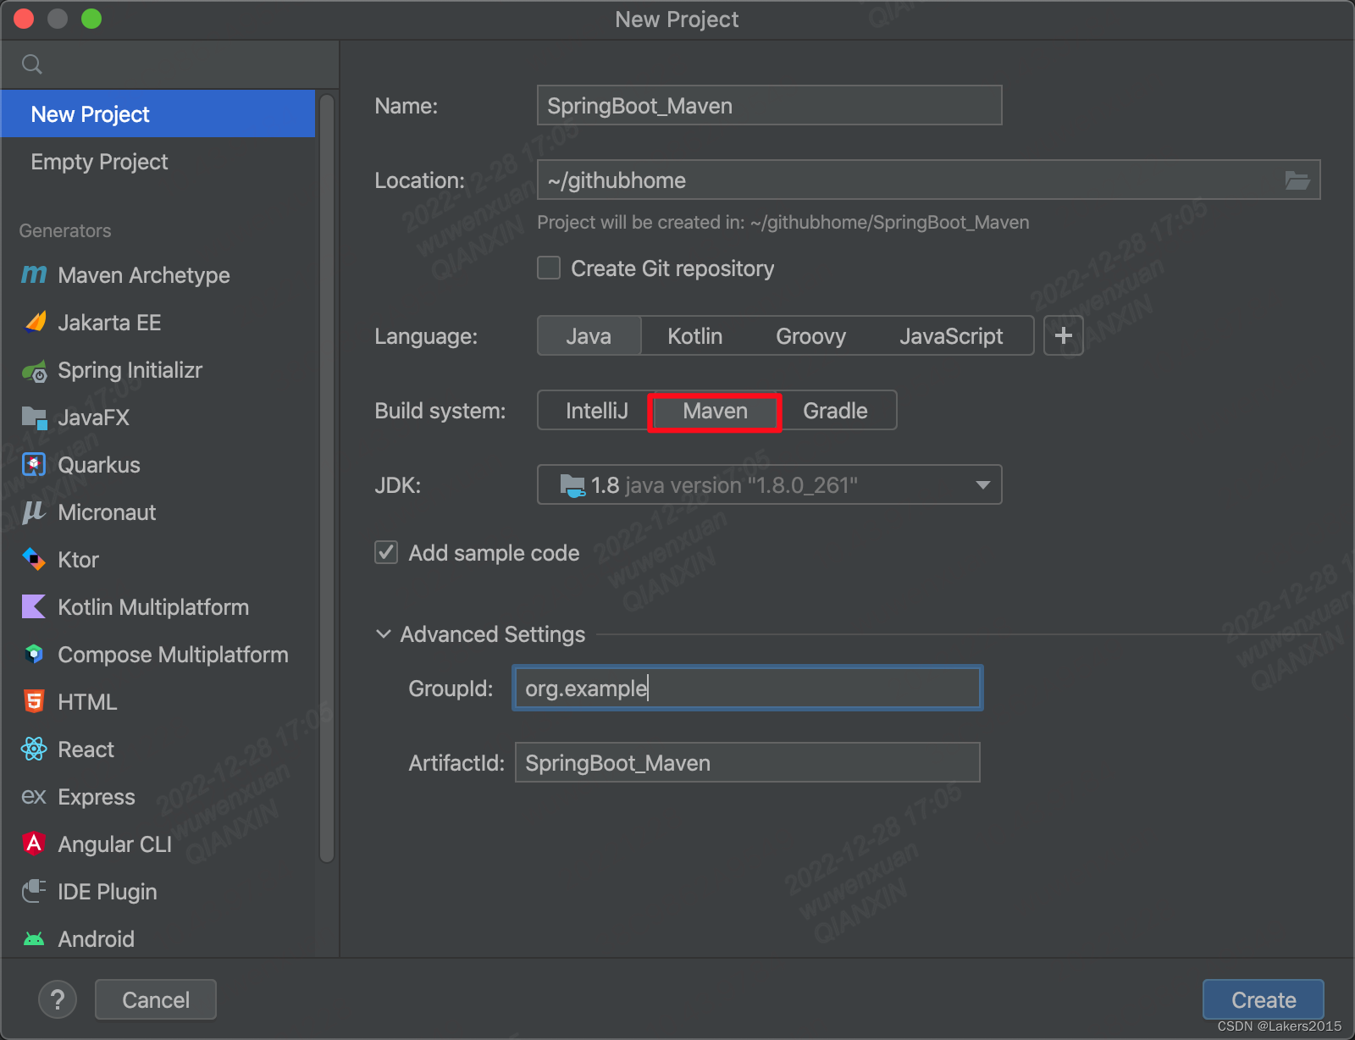Open the JDK version dropdown
The width and height of the screenshot is (1355, 1040).
(982, 485)
